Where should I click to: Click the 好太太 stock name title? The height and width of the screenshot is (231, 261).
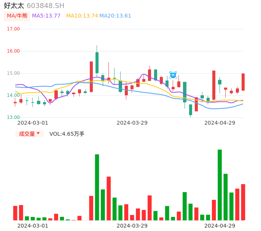tap(14, 6)
